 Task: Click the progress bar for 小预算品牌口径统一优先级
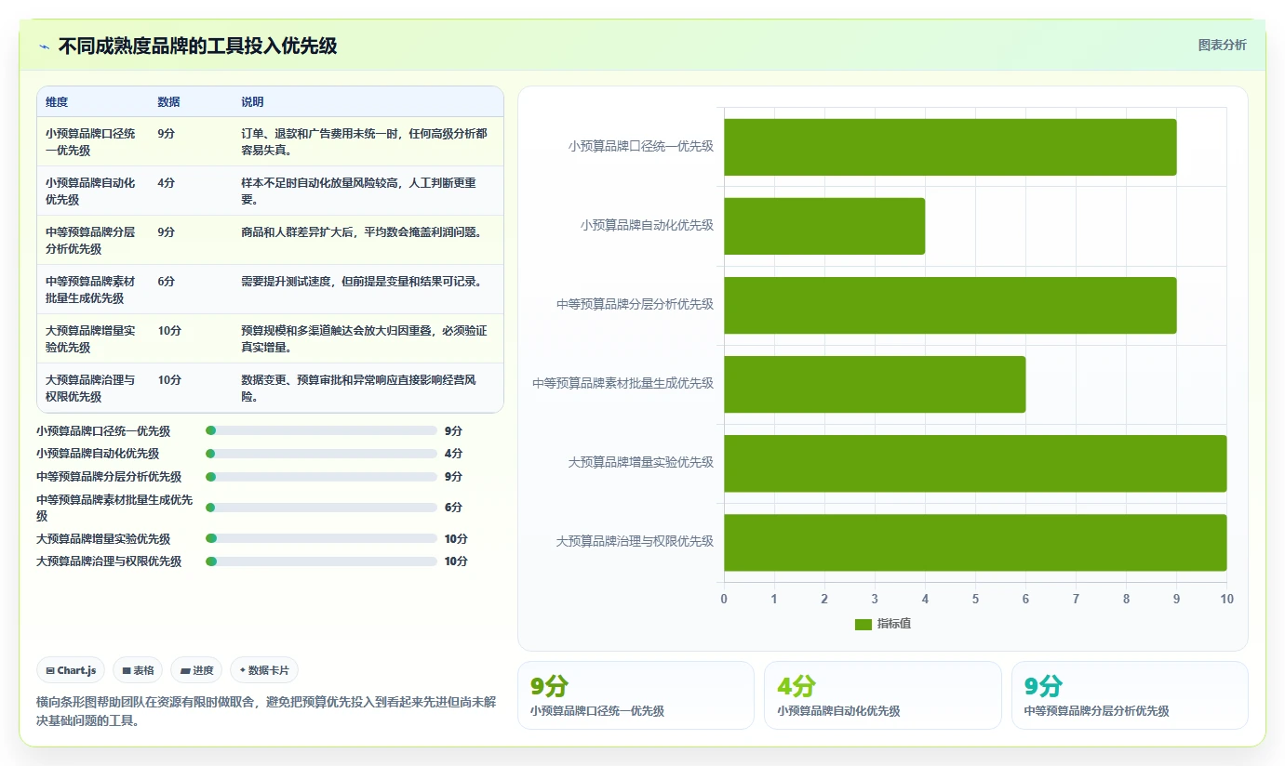(x=321, y=430)
